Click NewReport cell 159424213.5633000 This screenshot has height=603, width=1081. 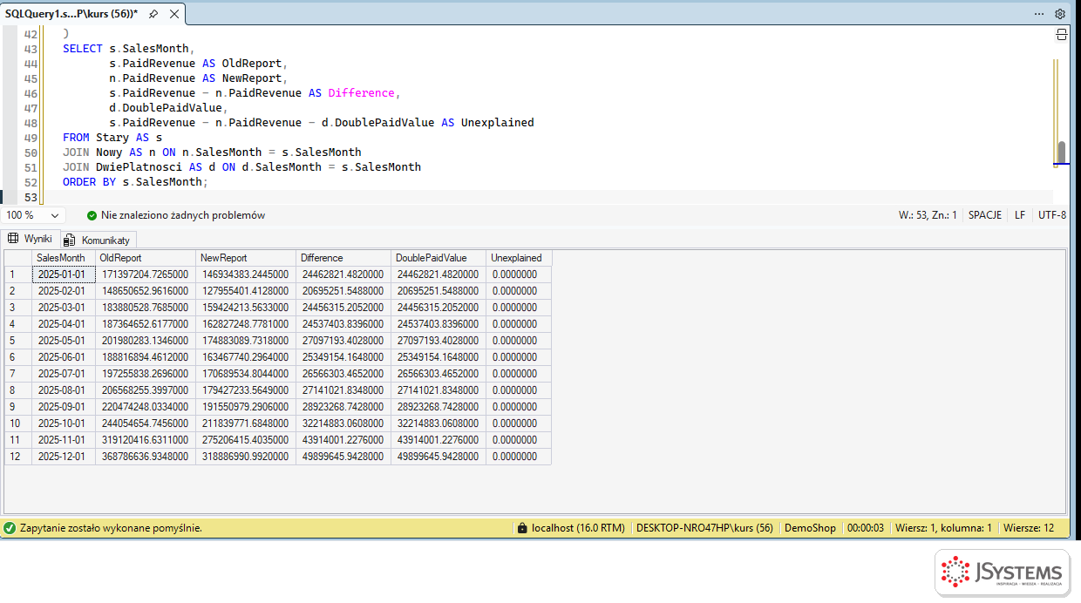(246, 308)
